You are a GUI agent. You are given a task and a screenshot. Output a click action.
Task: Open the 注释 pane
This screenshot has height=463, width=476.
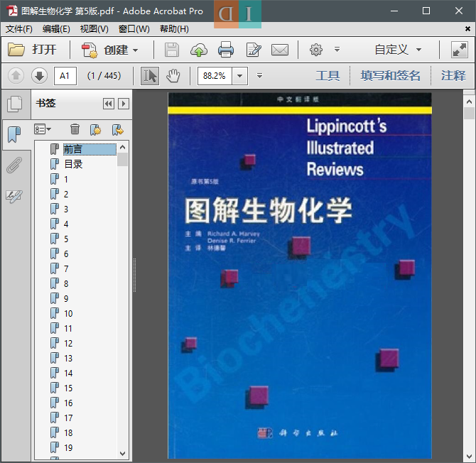click(x=453, y=75)
